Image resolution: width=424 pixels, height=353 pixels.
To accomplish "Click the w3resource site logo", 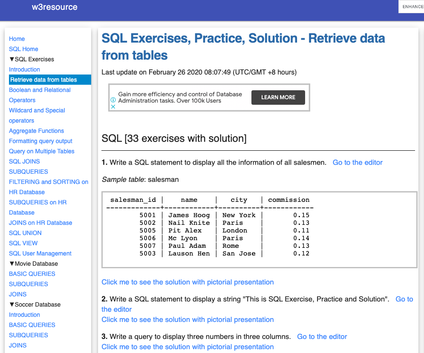I will point(55,7).
